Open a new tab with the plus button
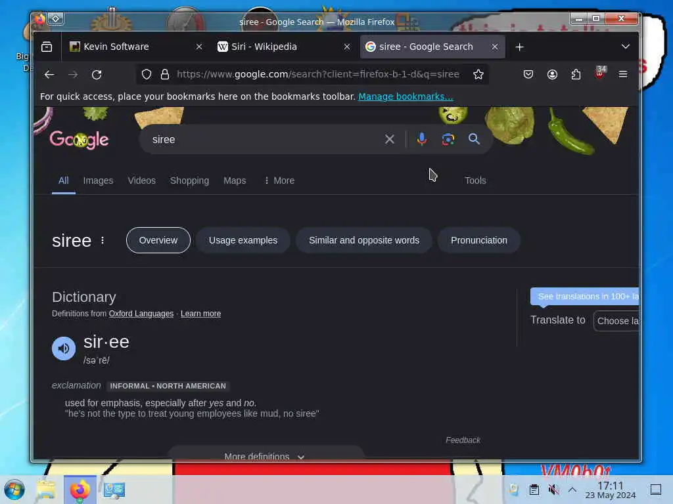 point(520,47)
